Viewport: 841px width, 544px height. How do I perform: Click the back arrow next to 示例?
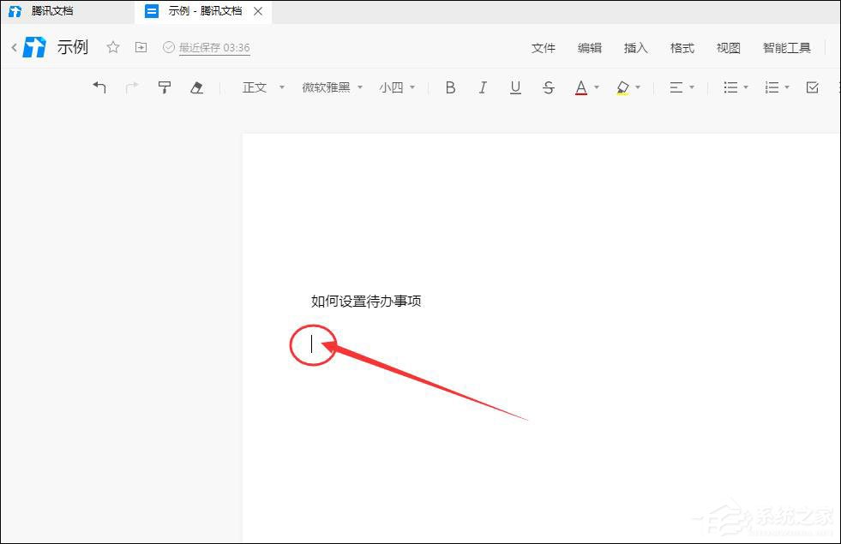(14, 48)
